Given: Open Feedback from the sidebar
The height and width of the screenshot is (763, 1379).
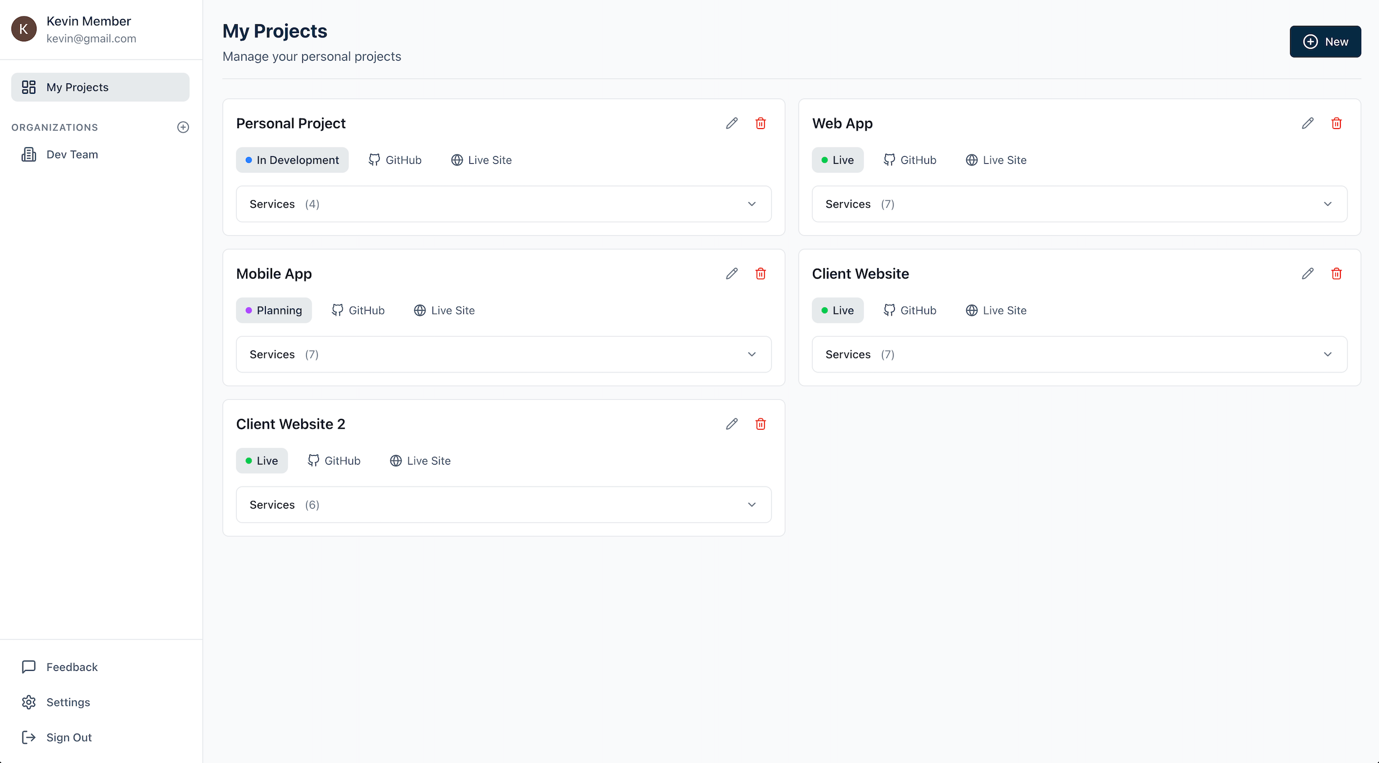Looking at the screenshot, I should 100,667.
